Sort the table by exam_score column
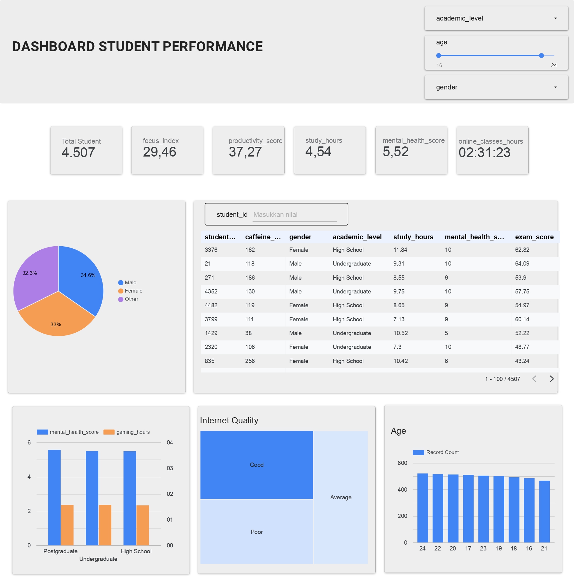This screenshot has height=586, width=574. [534, 237]
